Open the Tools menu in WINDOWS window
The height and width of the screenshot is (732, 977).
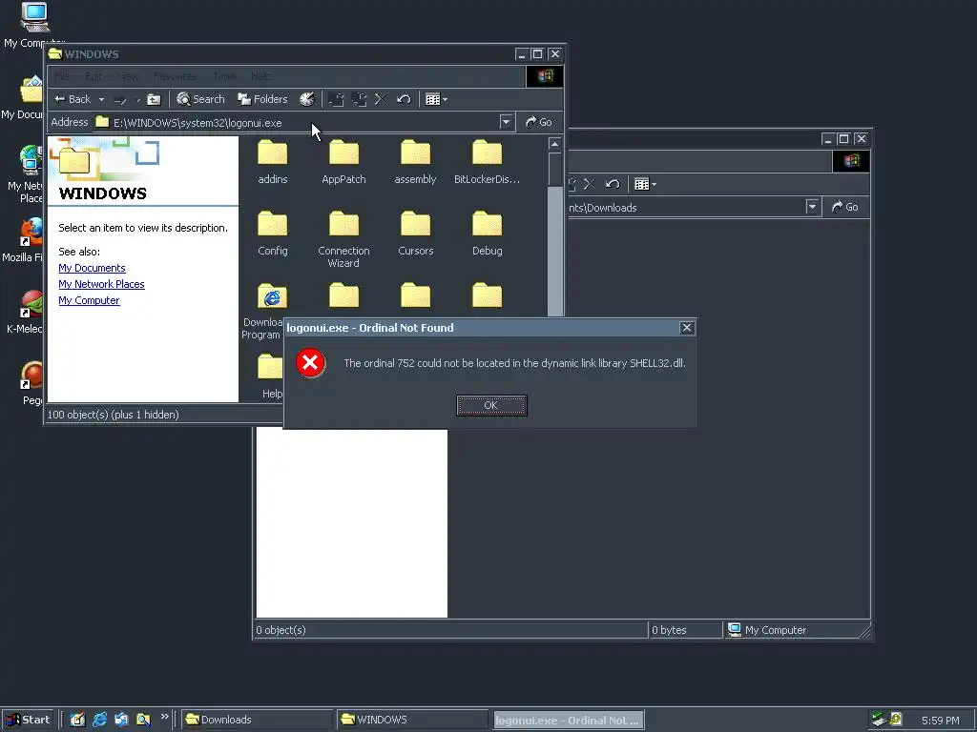[x=224, y=76]
